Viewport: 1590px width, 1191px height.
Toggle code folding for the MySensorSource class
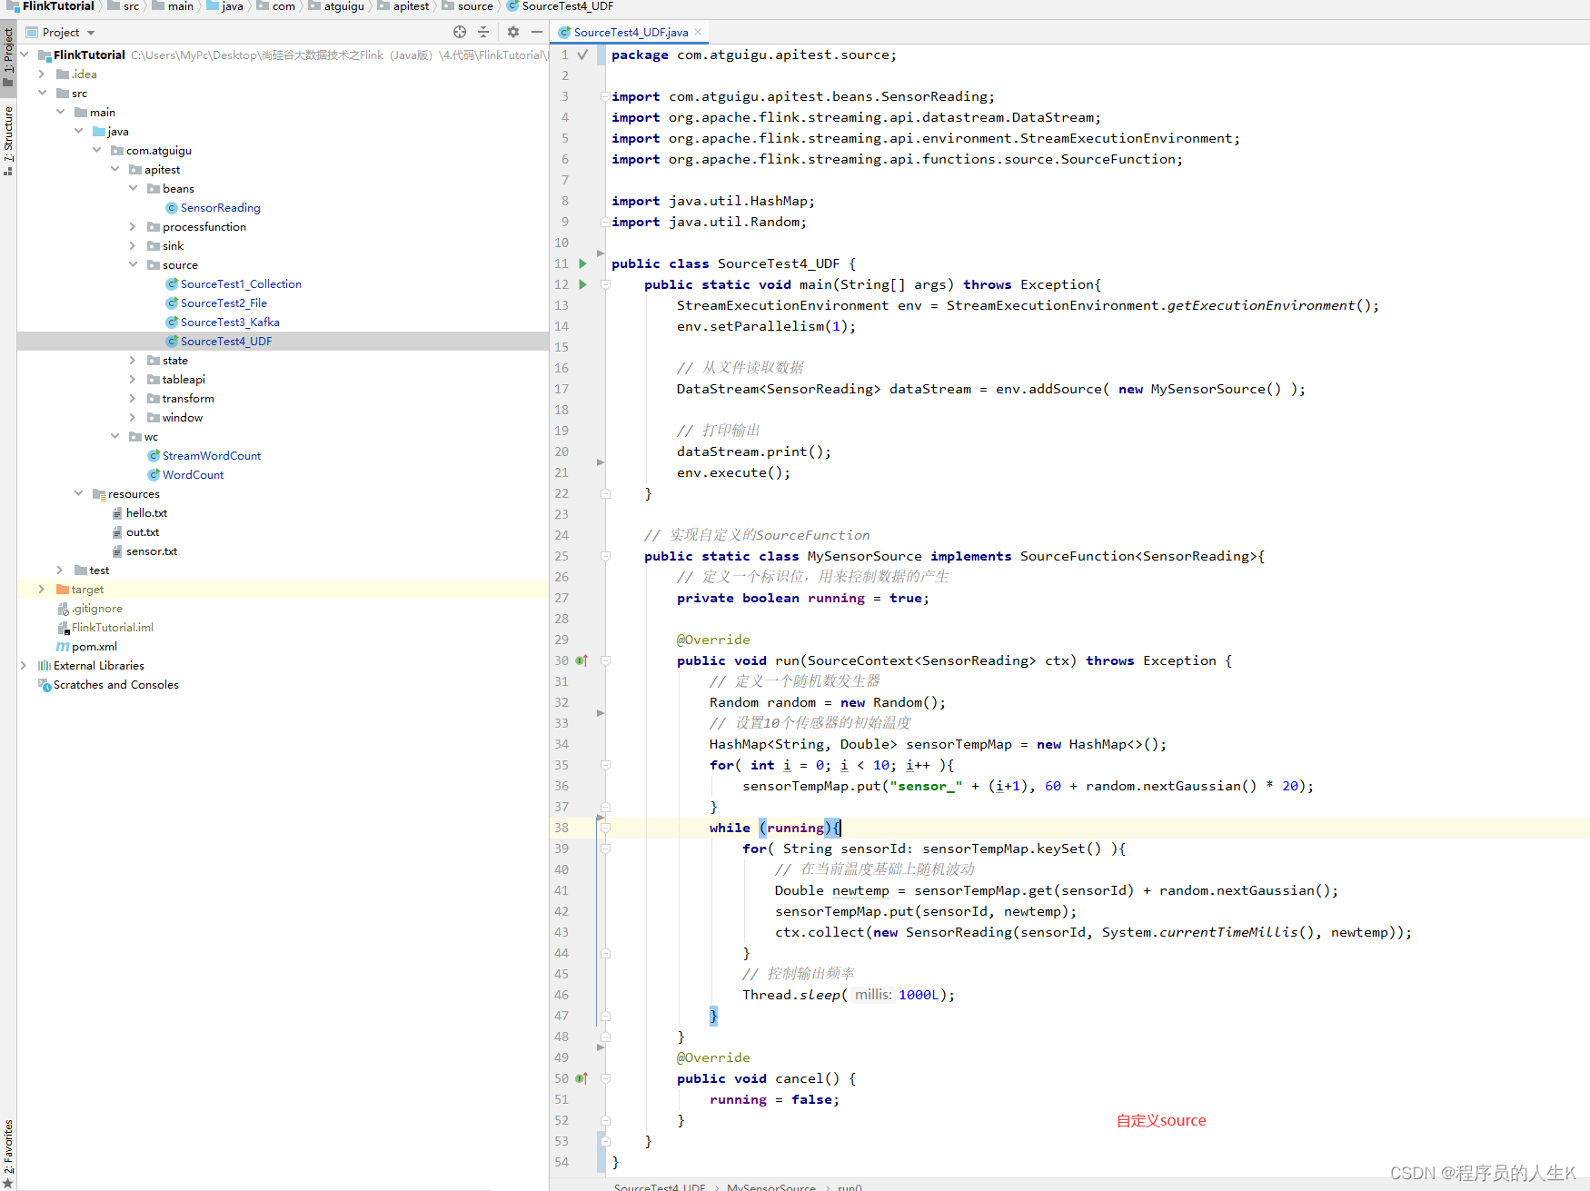[x=605, y=556]
